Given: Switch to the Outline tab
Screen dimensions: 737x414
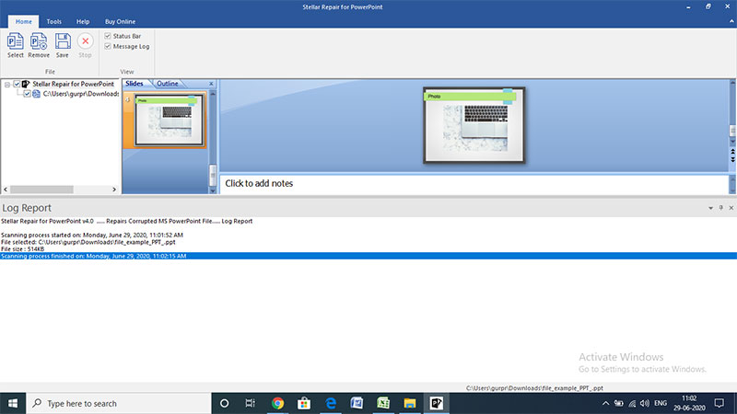Looking at the screenshot, I should click(168, 84).
